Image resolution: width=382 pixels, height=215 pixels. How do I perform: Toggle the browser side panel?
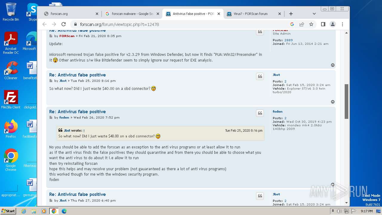323,24
